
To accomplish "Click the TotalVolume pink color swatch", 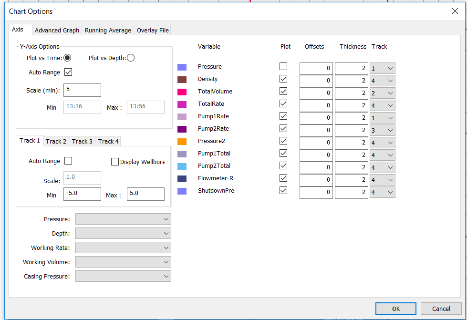I will tap(182, 92).
